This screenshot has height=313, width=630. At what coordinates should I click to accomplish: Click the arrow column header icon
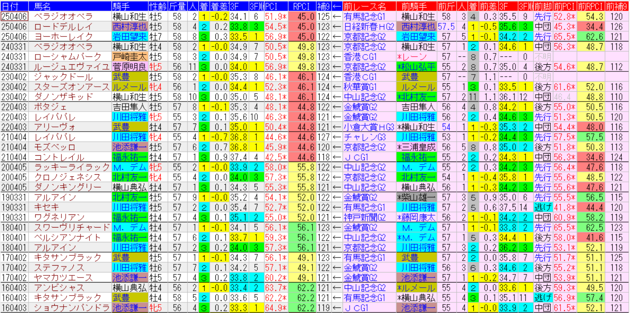(x=337, y=6)
